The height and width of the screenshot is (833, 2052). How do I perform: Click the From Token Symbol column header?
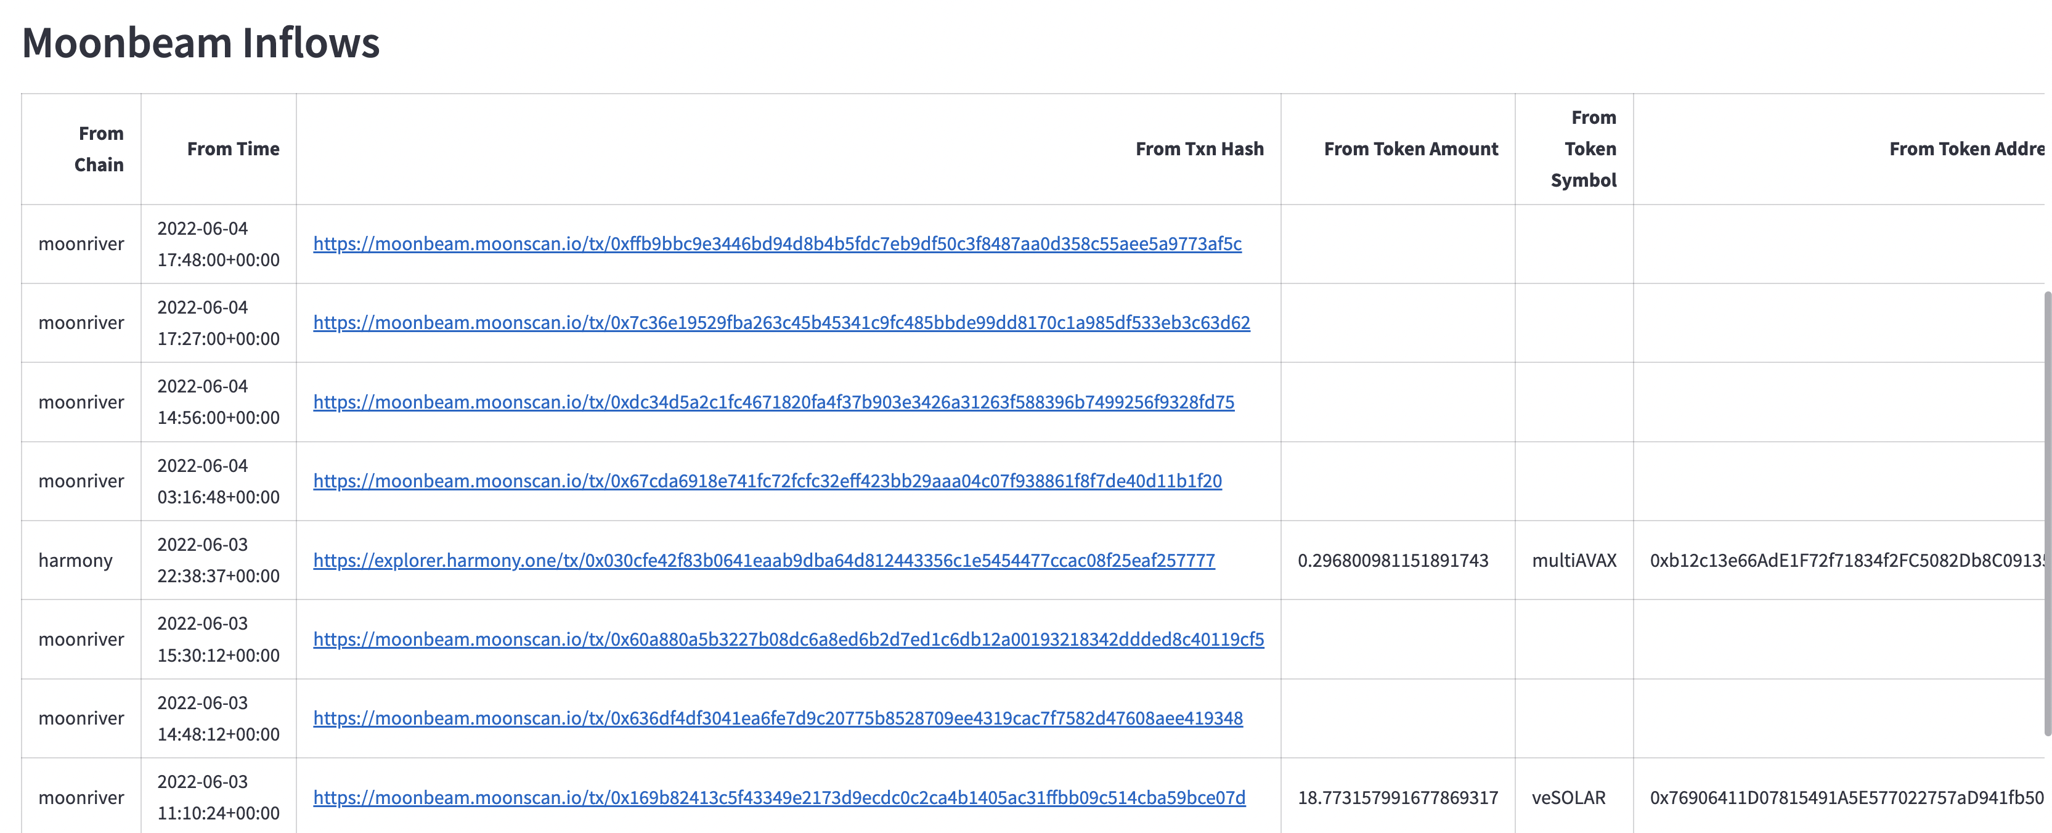click(x=1584, y=149)
